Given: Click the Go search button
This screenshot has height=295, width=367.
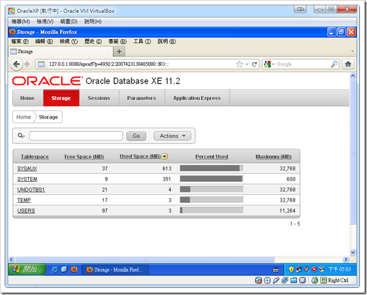Looking at the screenshot, I should click(136, 136).
